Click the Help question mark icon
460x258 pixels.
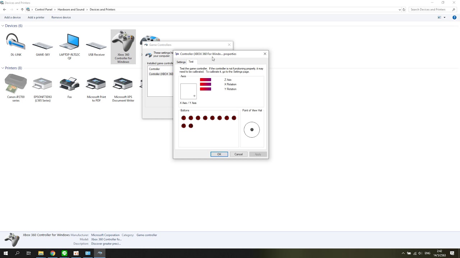tap(454, 17)
